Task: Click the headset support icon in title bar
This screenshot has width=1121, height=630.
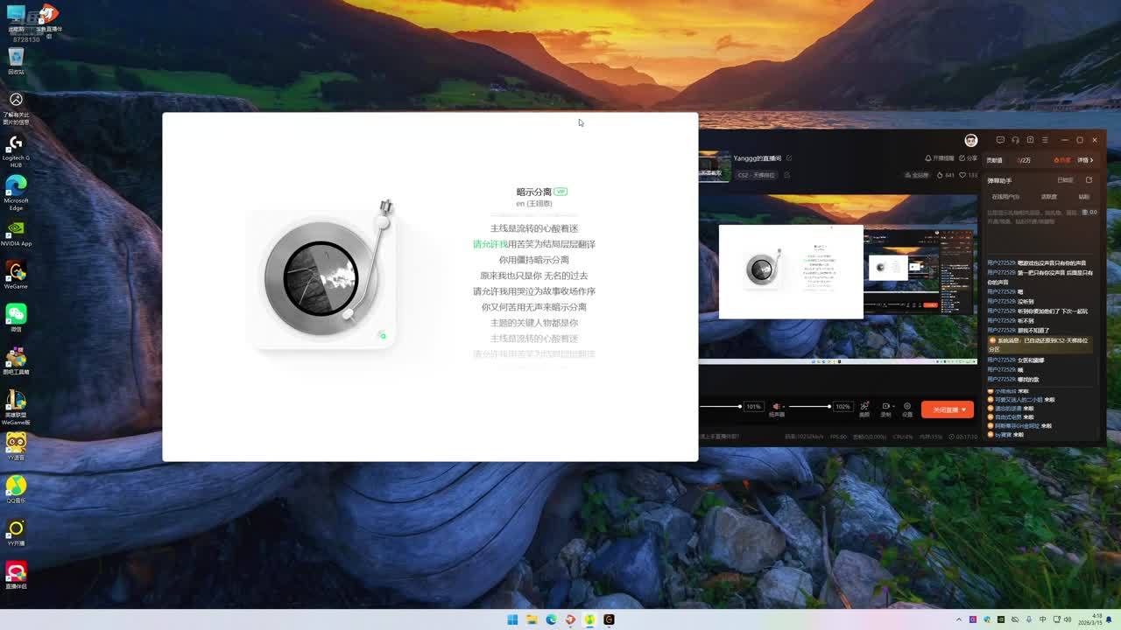Action: point(1015,140)
